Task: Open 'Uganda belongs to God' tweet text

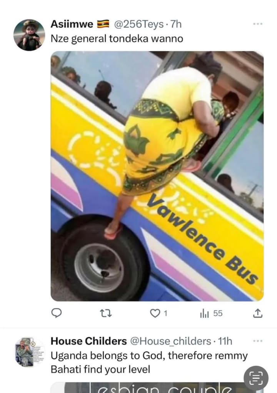Action: tap(149, 363)
